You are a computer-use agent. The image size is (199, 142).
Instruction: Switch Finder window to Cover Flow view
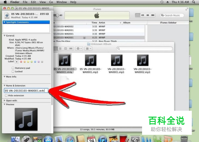(x=71, y=48)
